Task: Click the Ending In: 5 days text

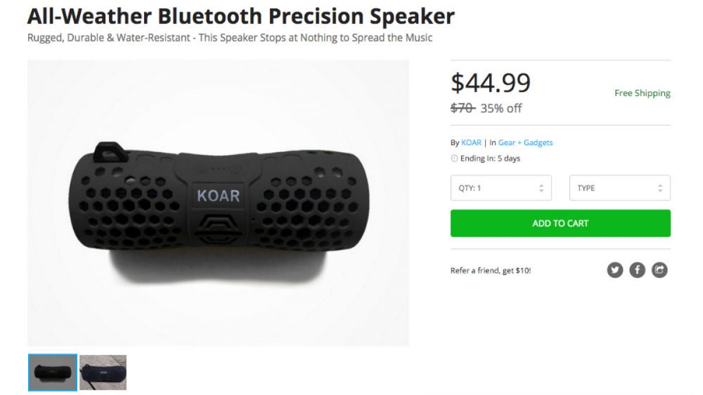Action: click(490, 159)
